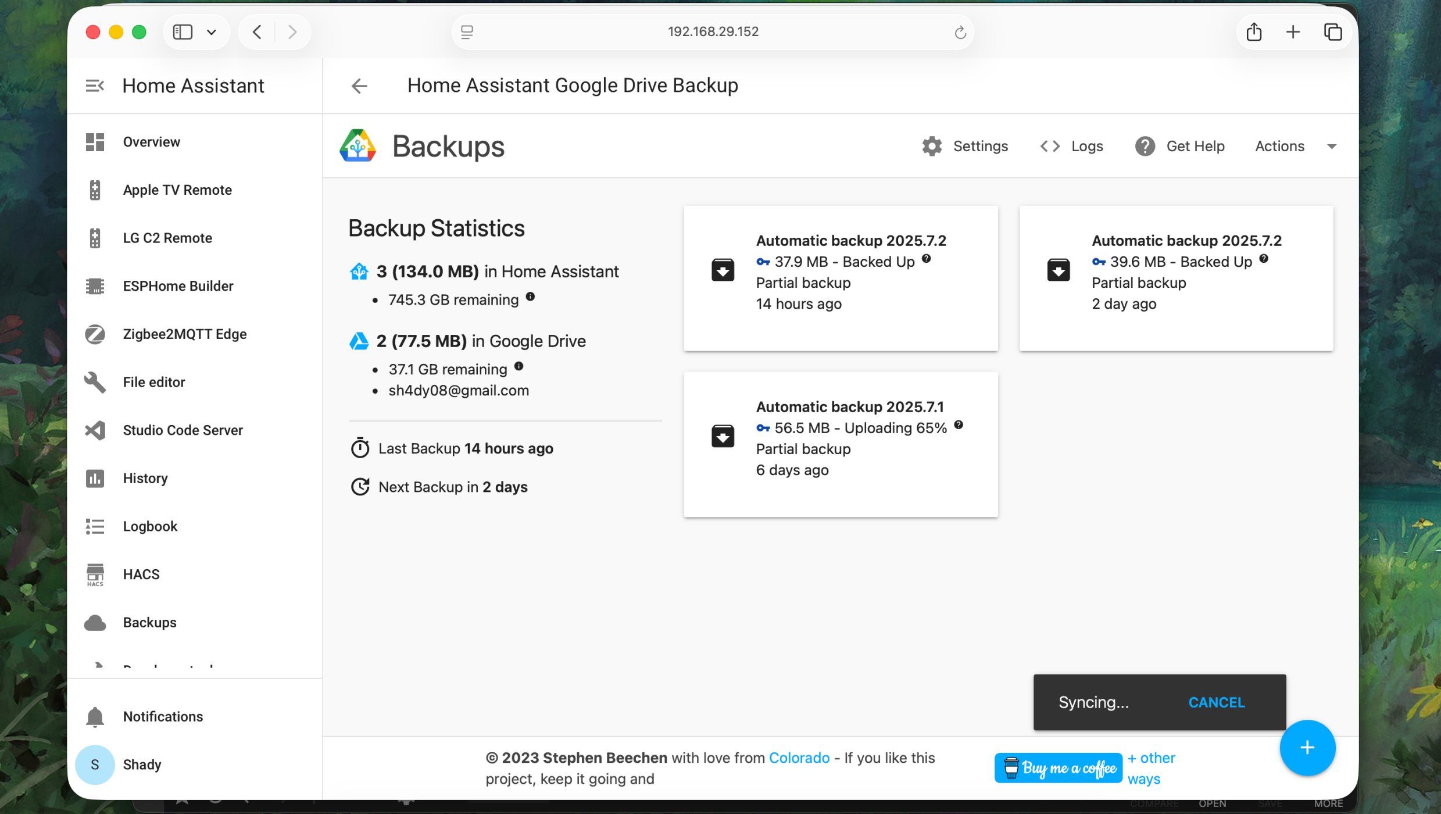Show help for Uploading 65% status
Viewport: 1441px width, 814px height.
(959, 425)
